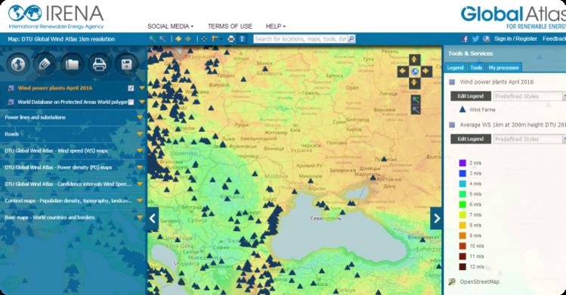Viewport: 566px width, 295px height.
Task: Click the Twitter share icon
Action: [475, 39]
